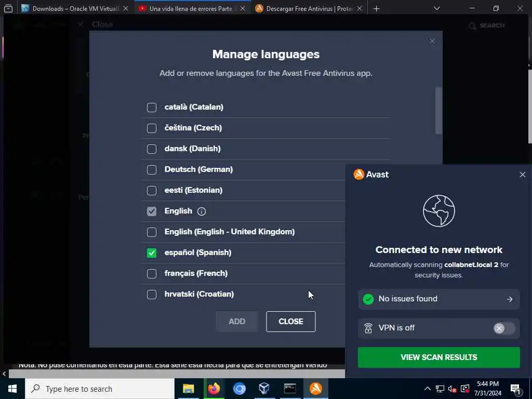Viewport: 532px width, 399px height.
Task: Close the Downloads Oracle VM VirtualBox tab
Action: tap(126, 8)
